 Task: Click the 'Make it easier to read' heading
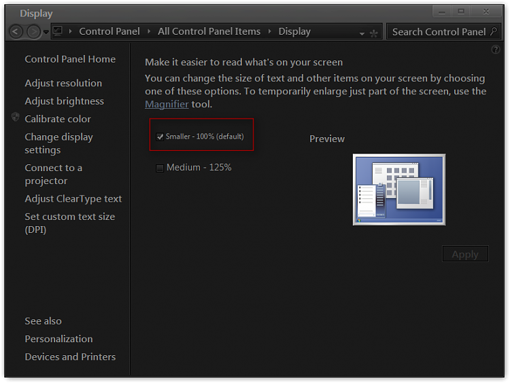pos(243,62)
